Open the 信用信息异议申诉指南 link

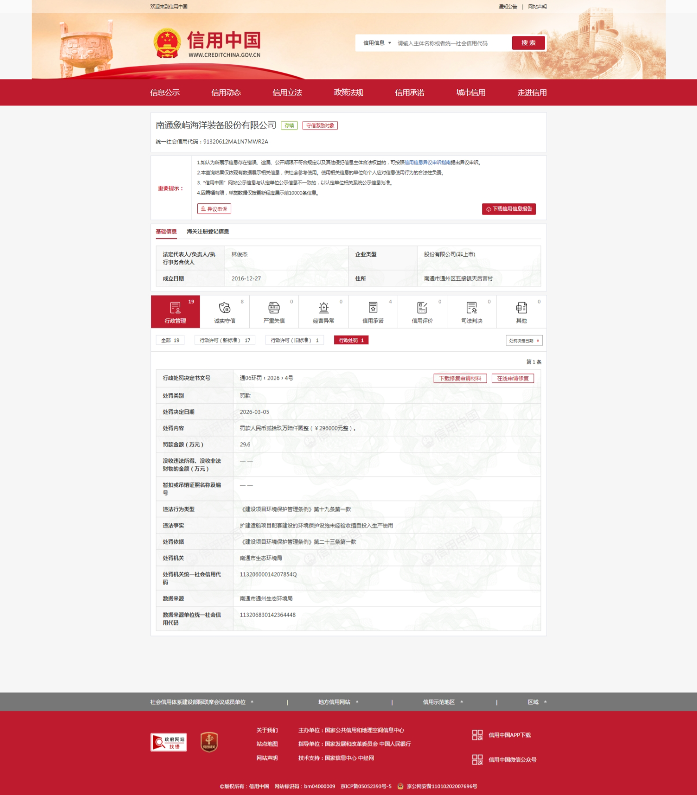[427, 163]
